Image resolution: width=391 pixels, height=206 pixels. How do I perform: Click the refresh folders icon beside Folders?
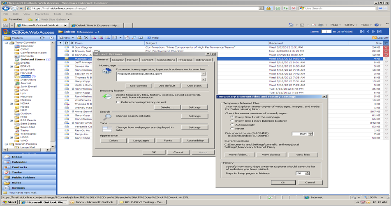42,38
